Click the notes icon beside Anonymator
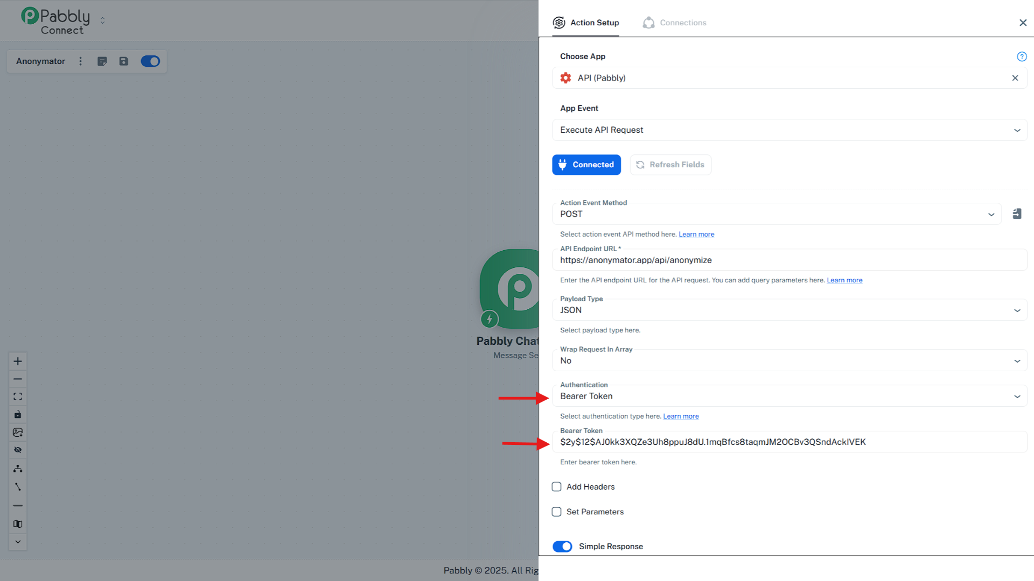The height and width of the screenshot is (581, 1034). tap(102, 61)
